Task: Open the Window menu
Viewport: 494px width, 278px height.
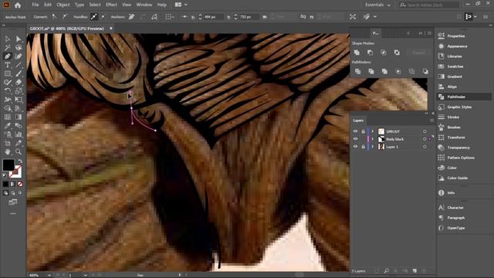Action: (144, 5)
